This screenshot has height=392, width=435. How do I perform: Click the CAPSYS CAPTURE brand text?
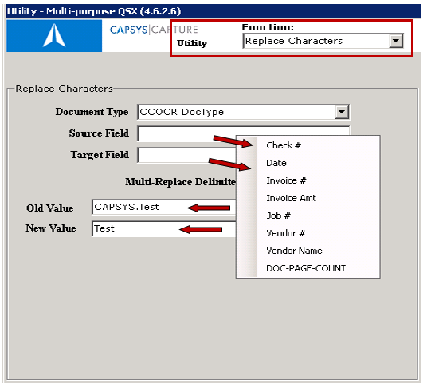coord(154,30)
